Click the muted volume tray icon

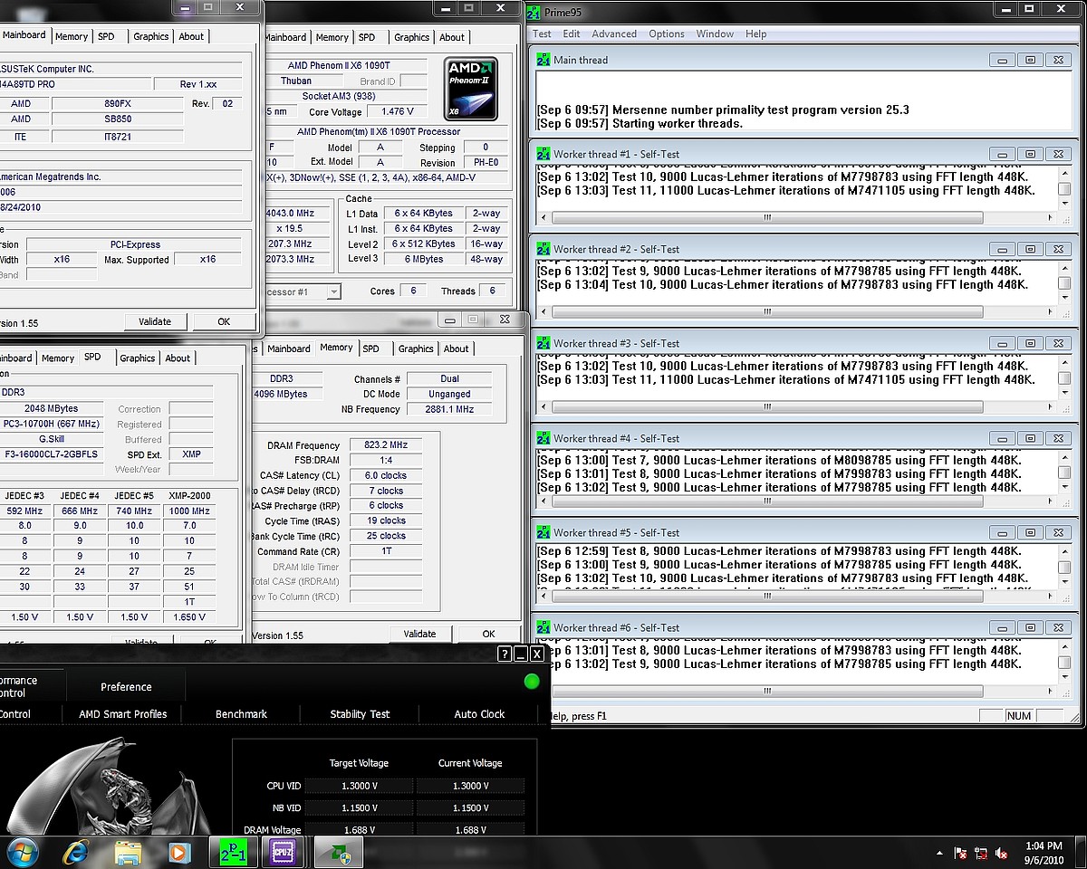coord(1003,853)
